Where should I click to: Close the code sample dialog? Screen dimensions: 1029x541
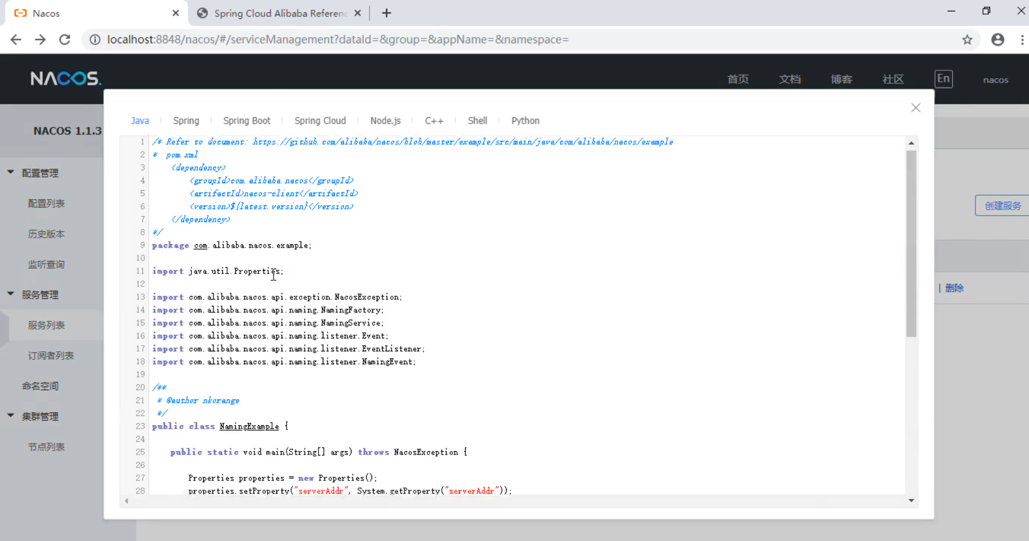(x=915, y=108)
